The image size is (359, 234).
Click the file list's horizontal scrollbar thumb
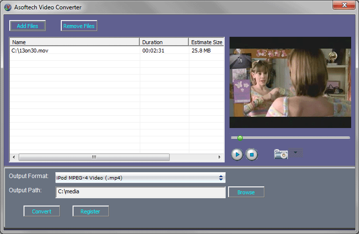pyautogui.click(x=94, y=157)
